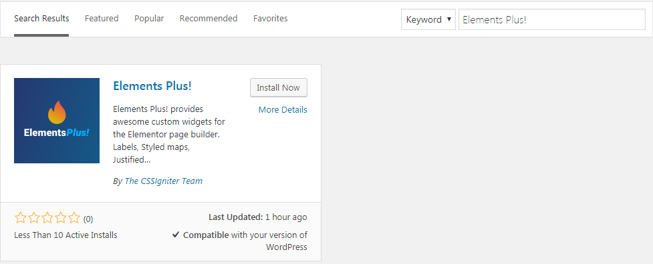Show the Favorites tab
The height and width of the screenshot is (264, 653).
click(x=270, y=19)
